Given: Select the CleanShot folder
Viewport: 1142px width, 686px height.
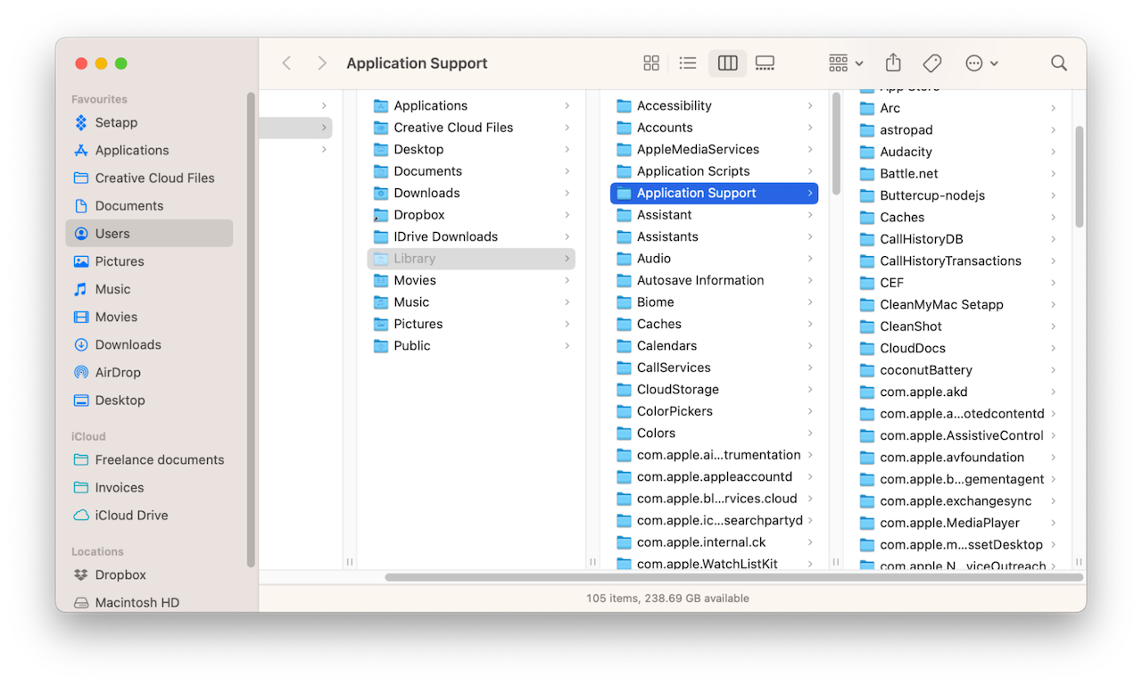Looking at the screenshot, I should tap(910, 326).
